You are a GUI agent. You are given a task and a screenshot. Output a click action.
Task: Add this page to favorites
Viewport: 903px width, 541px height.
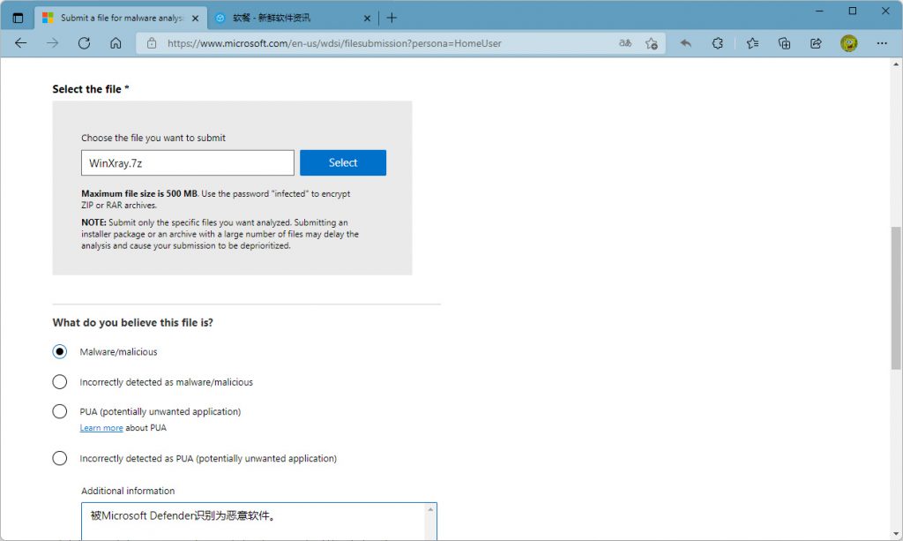[x=651, y=43]
